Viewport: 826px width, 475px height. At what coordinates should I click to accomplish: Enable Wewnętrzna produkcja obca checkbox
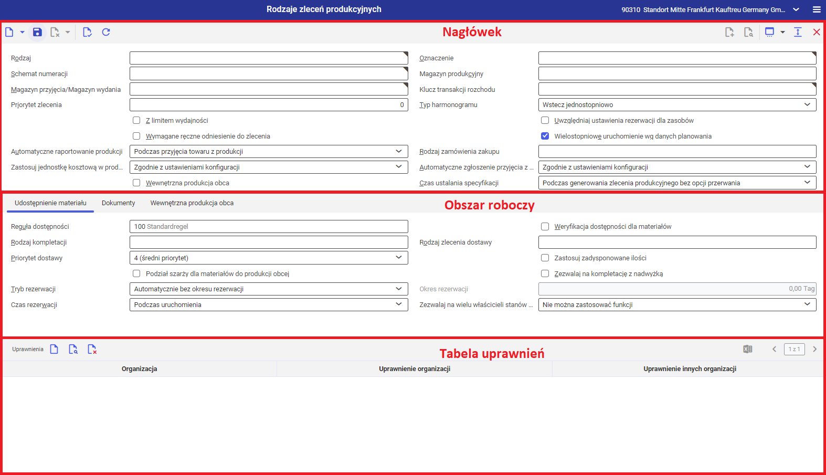136,183
